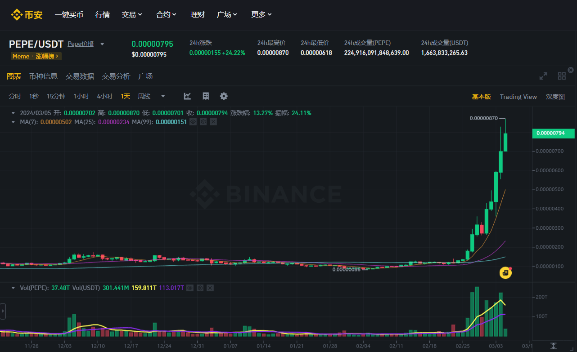Select the 4小时 interval
Image resolution: width=577 pixels, height=352 pixels.
[104, 96]
